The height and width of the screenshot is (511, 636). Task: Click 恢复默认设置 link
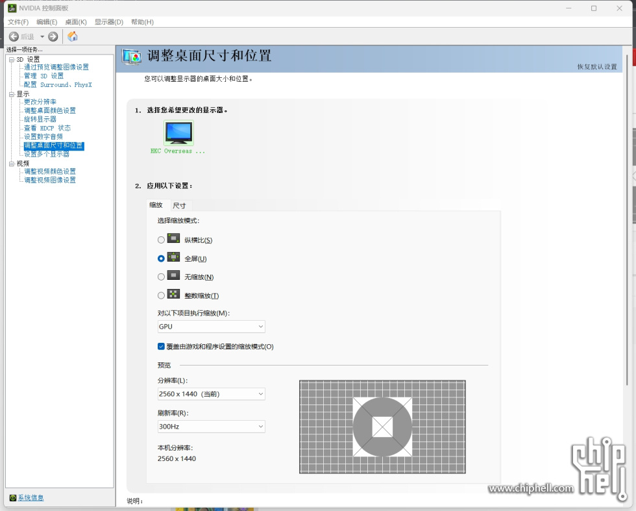tap(597, 67)
